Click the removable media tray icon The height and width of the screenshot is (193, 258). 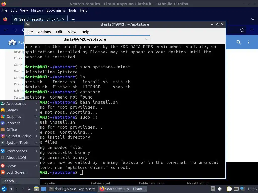(x=213, y=189)
